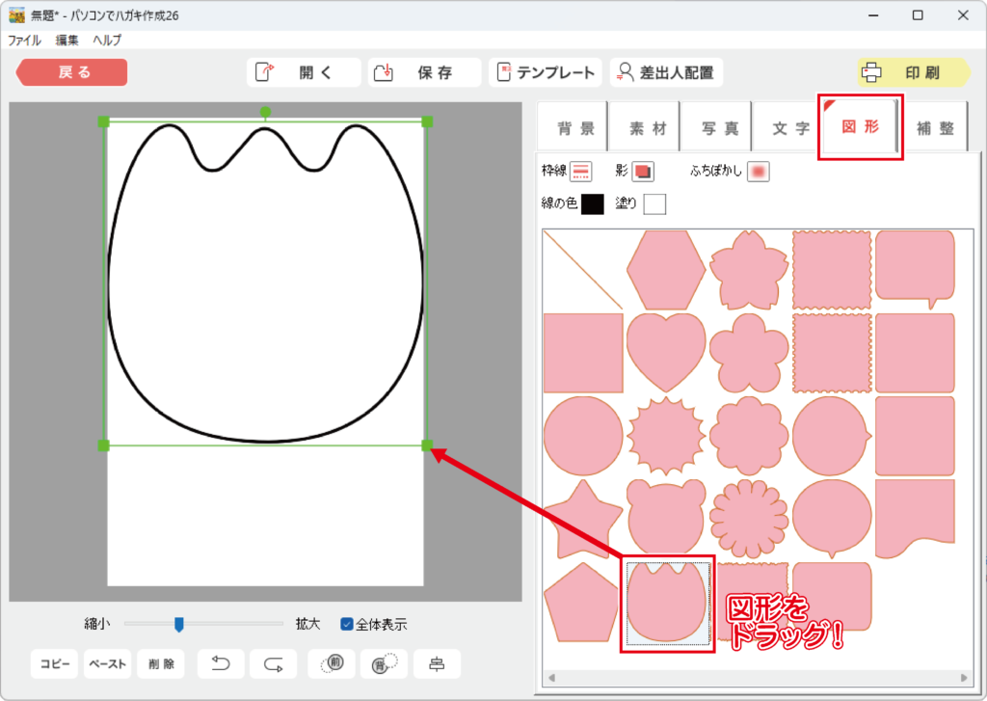
Task: Pick the black 線の色 line color swatch
Action: 593,203
